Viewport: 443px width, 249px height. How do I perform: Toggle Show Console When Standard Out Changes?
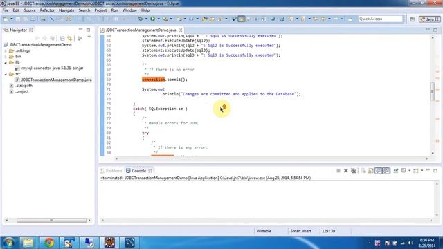(x=379, y=171)
